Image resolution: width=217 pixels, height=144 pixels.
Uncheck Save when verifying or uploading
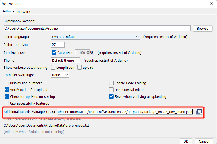point(111,96)
